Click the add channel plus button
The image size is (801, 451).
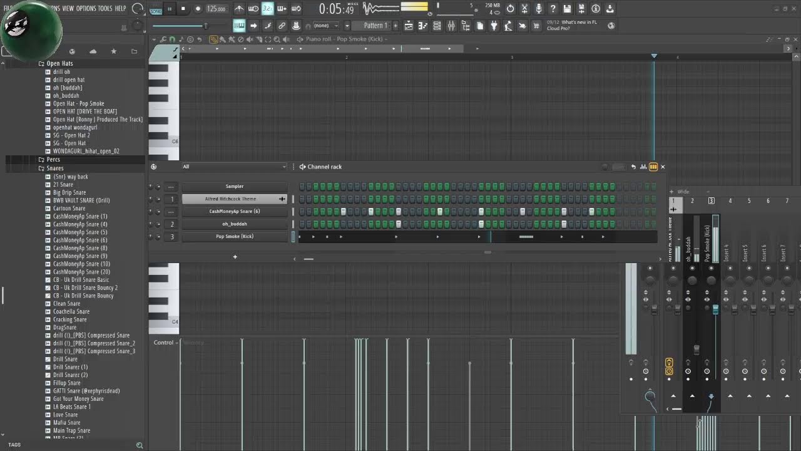tap(235, 257)
